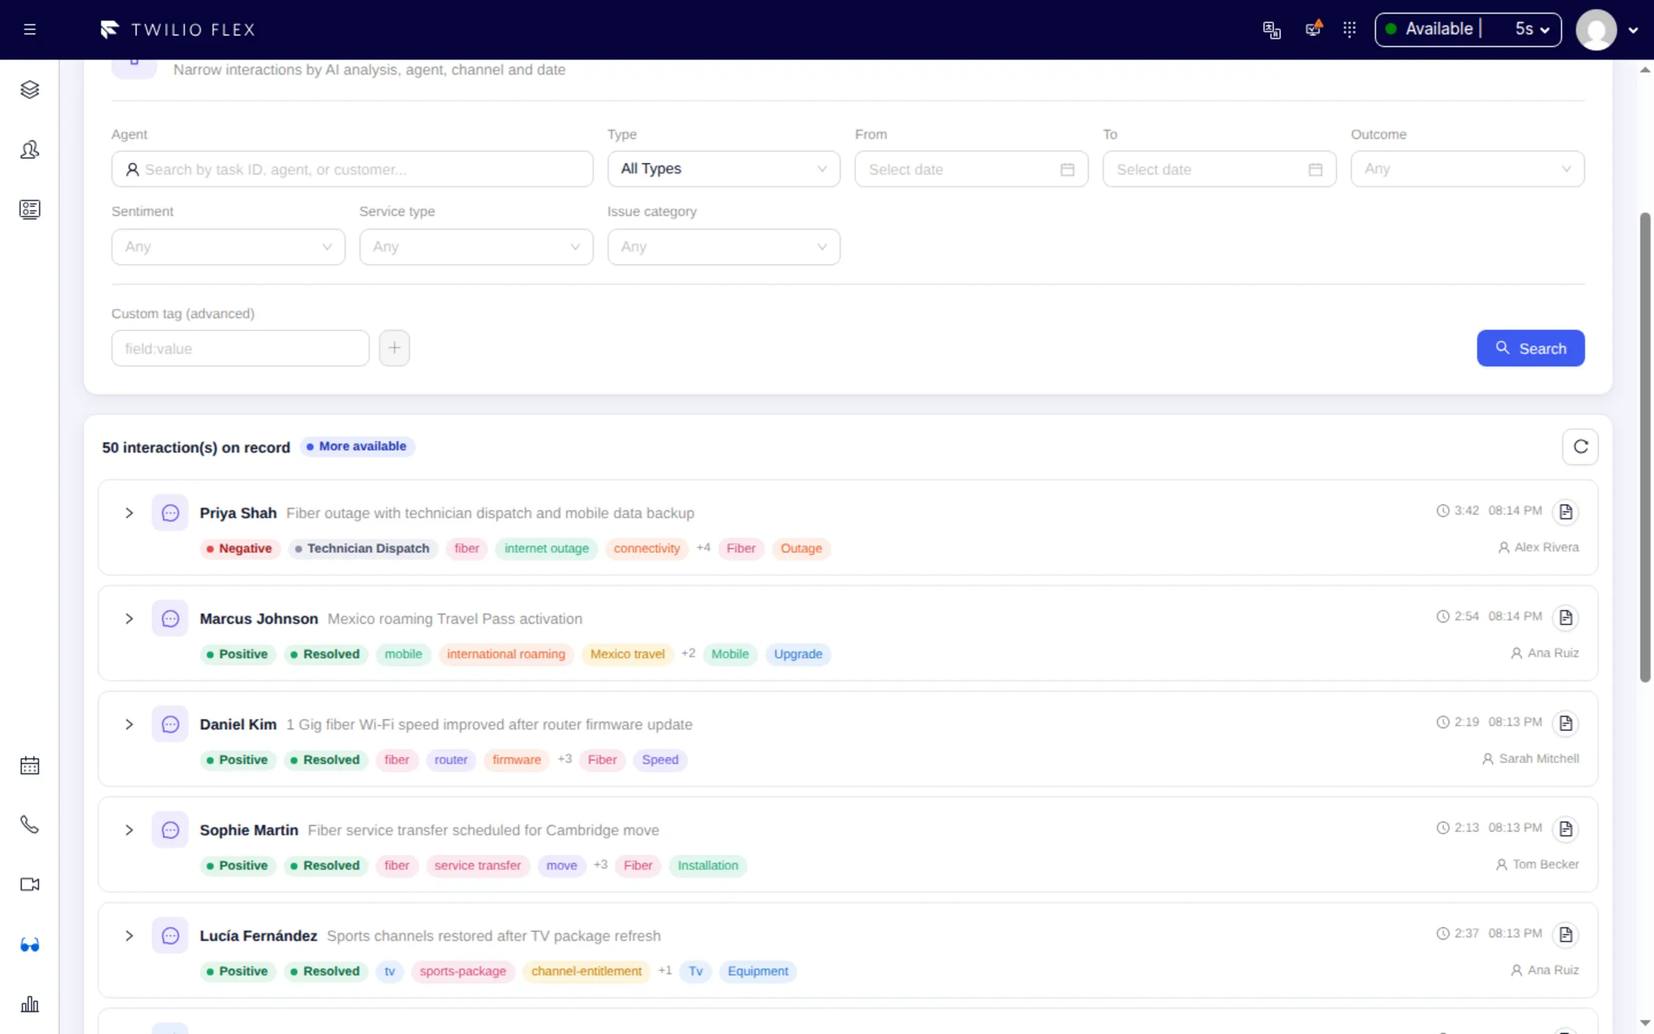Open the bar chart analytics sidebar icon

click(x=30, y=1004)
